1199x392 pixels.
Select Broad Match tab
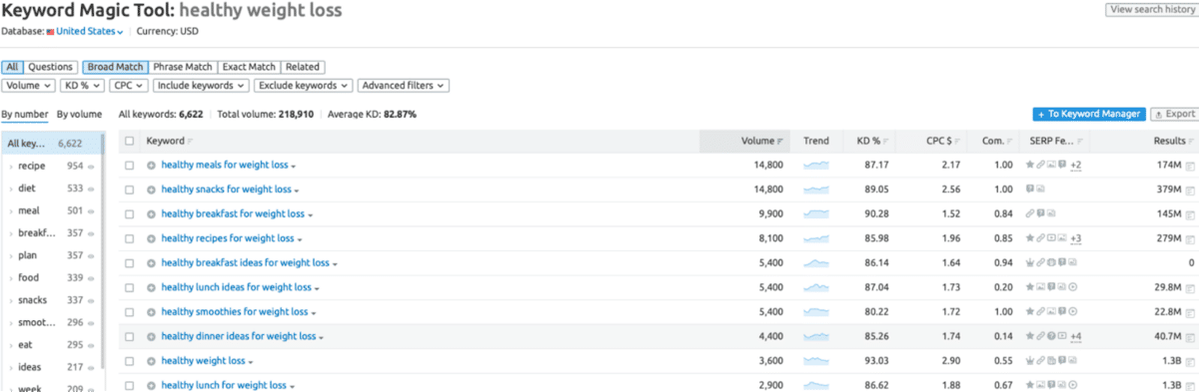(115, 67)
